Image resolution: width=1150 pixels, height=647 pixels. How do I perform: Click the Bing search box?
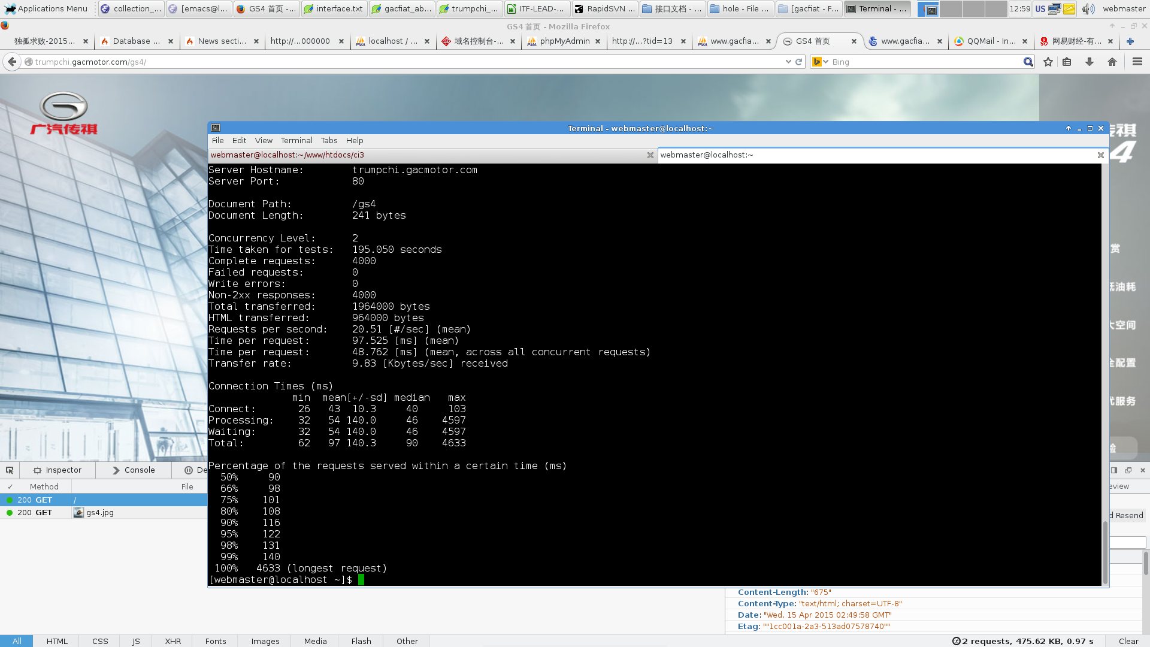coord(925,62)
